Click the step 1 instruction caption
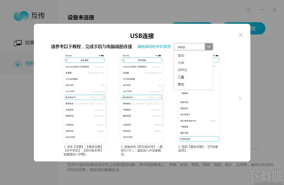This screenshot has width=284, height=185. coord(84,150)
